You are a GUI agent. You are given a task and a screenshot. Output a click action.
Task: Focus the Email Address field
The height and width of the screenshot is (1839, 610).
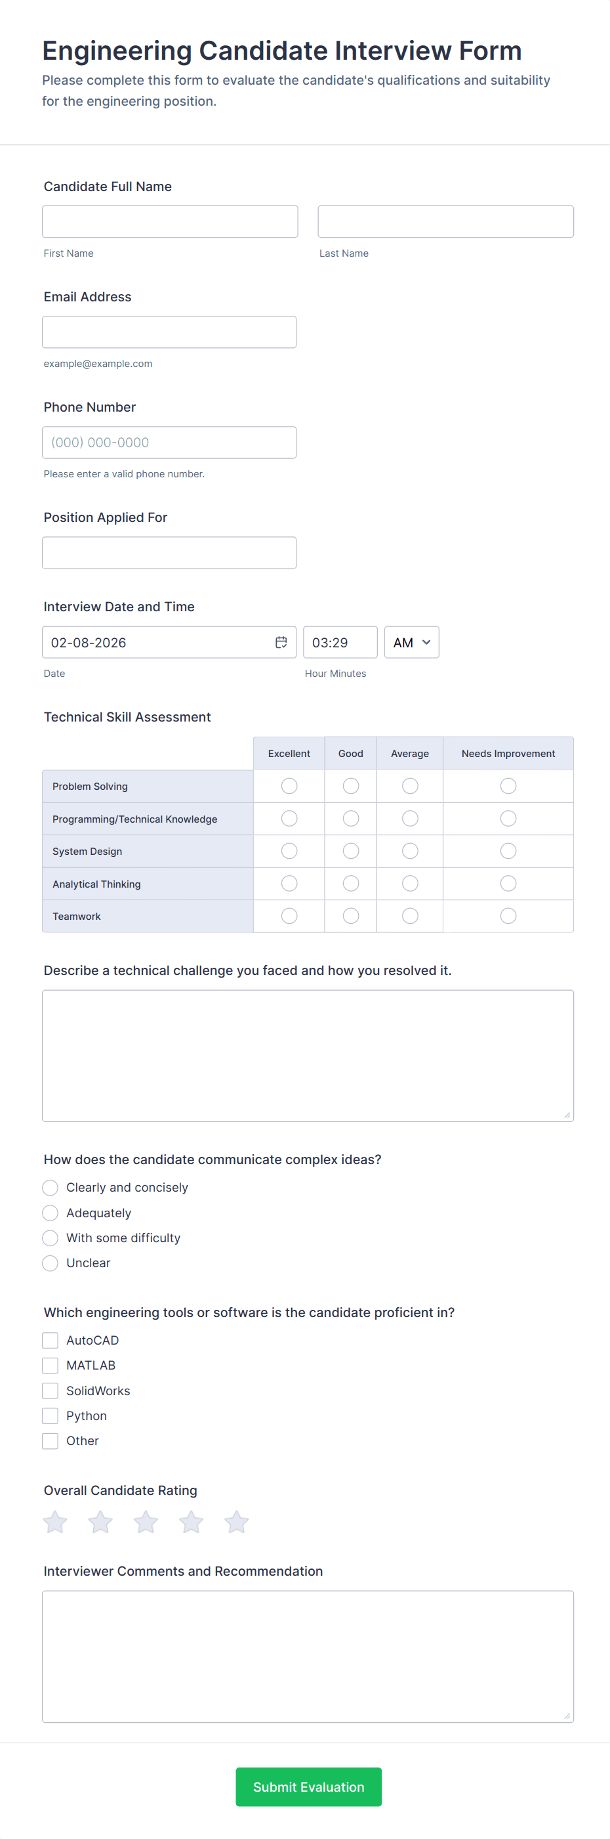pyautogui.click(x=169, y=332)
